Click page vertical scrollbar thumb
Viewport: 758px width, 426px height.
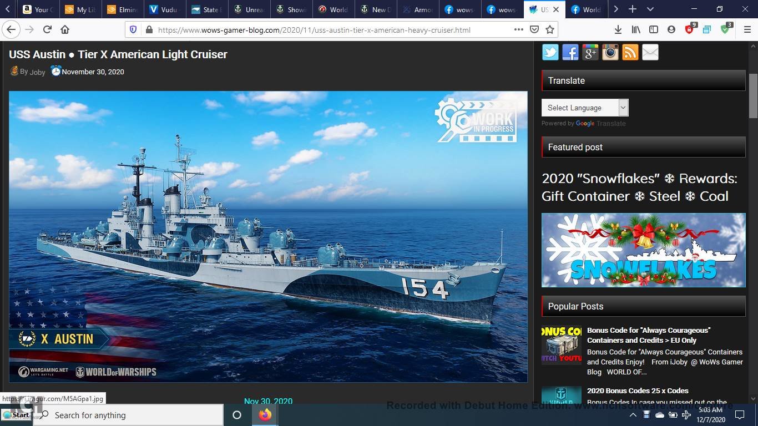(x=753, y=95)
